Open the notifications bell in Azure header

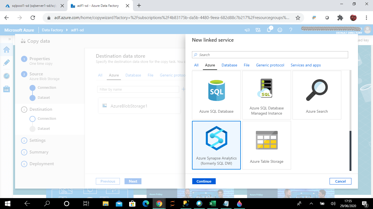click(x=269, y=30)
